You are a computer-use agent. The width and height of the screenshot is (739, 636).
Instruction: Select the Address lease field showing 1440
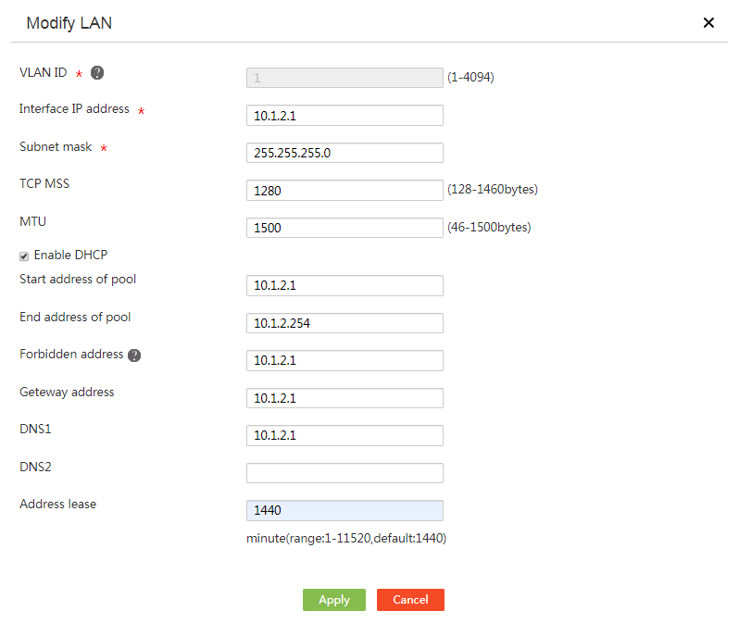344,510
